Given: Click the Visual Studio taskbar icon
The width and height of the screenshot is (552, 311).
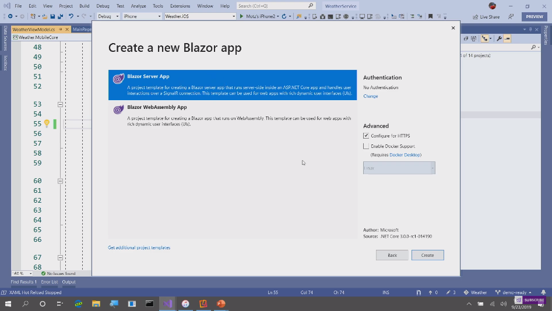Looking at the screenshot, I should [168, 304].
